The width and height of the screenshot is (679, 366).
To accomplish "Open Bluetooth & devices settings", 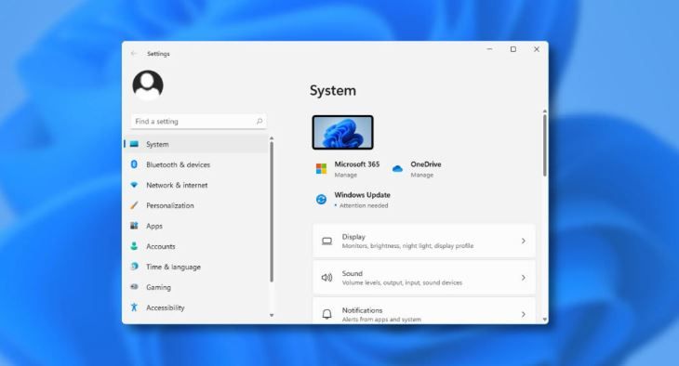I will (195, 164).
